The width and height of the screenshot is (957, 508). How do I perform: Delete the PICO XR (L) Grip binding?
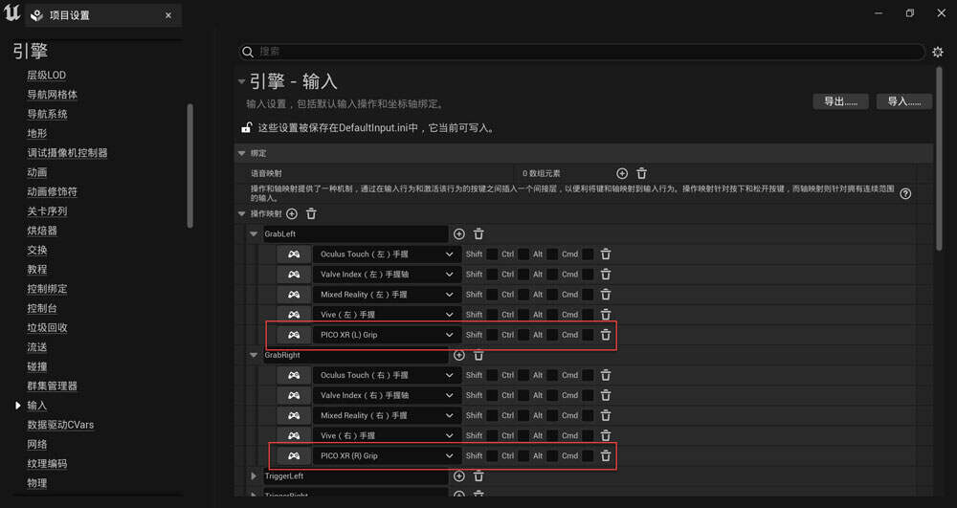tap(606, 335)
